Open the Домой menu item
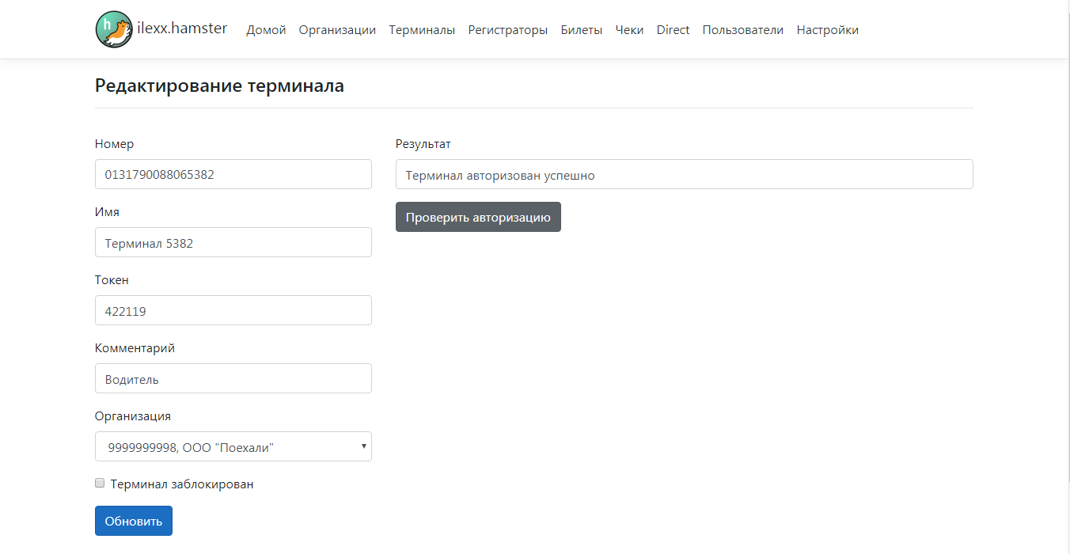The height and width of the screenshot is (554, 1070). click(266, 30)
